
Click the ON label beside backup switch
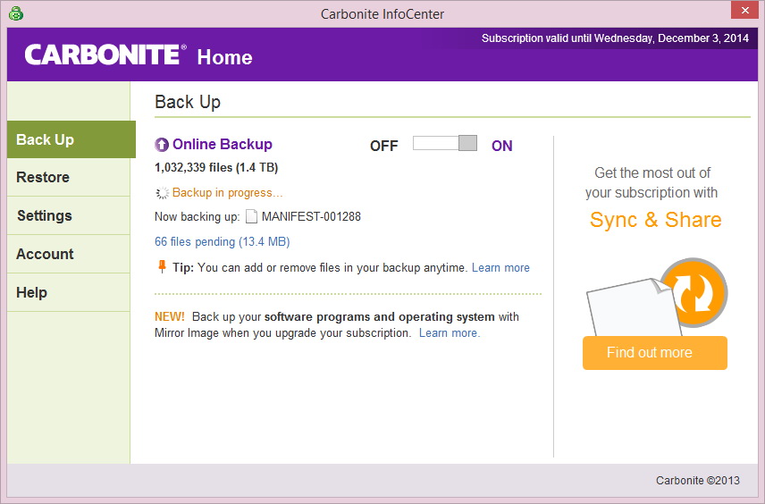tap(502, 146)
